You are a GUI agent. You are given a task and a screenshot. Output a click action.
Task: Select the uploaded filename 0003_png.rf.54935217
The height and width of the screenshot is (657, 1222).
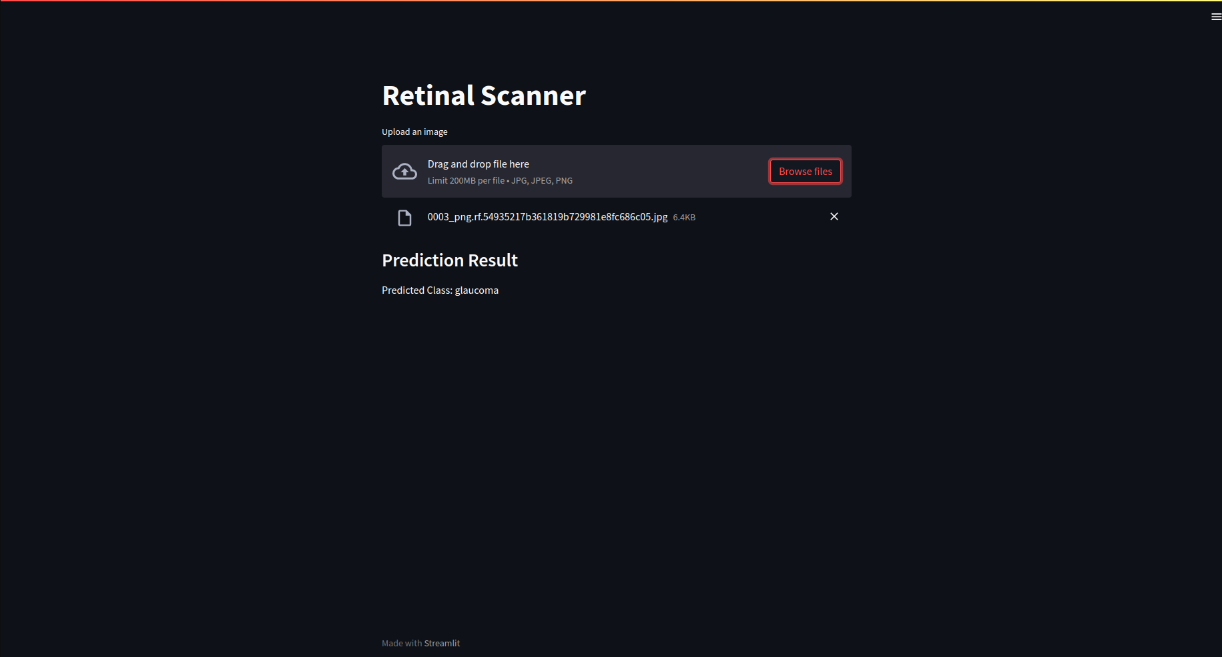tap(547, 217)
